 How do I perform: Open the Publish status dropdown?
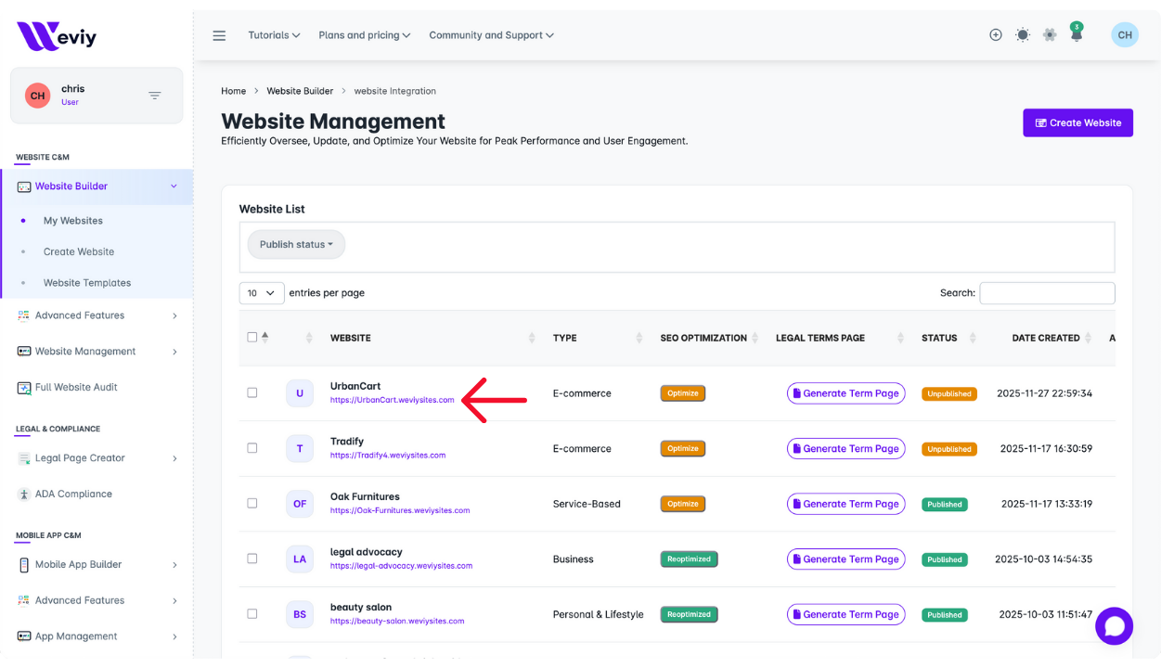[296, 245]
